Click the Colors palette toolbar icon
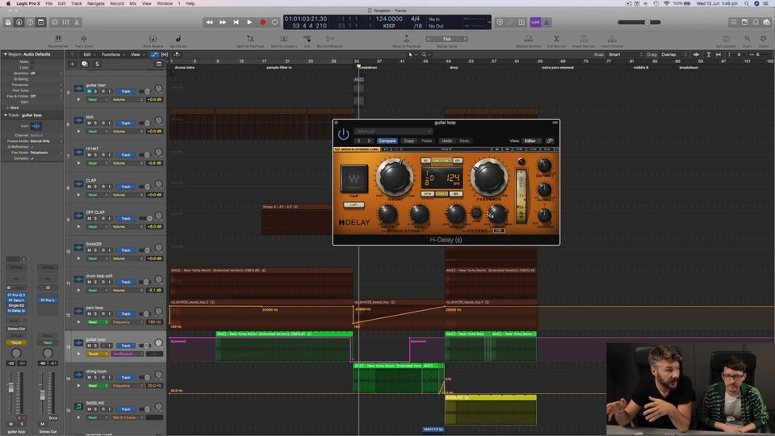The width and height of the screenshot is (775, 436). coord(765,39)
